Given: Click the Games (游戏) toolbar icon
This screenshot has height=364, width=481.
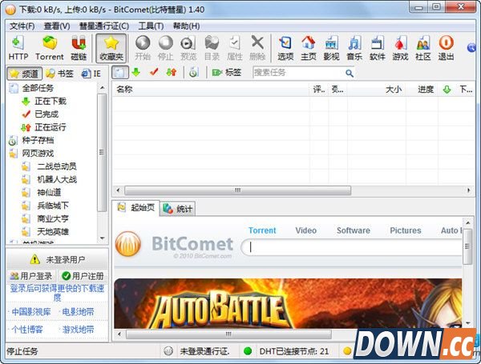Looking at the screenshot, I should coord(400,47).
